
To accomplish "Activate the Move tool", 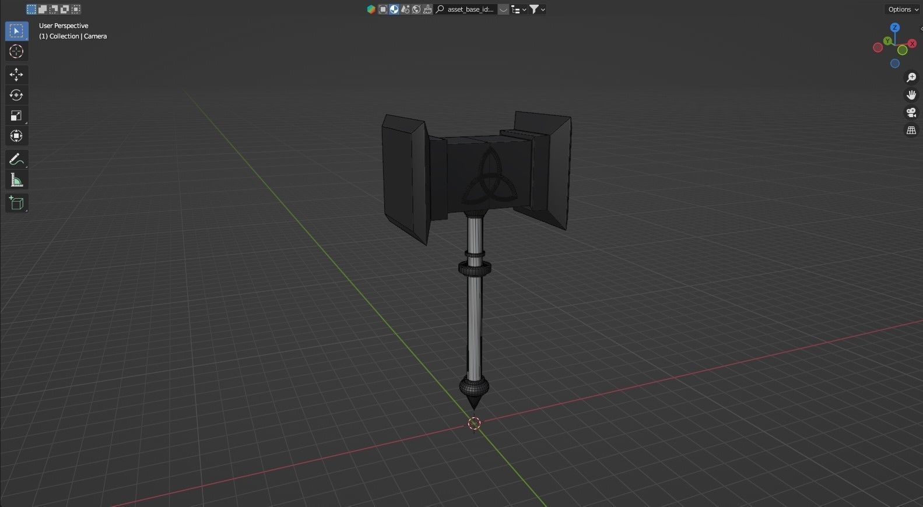I will (x=16, y=74).
